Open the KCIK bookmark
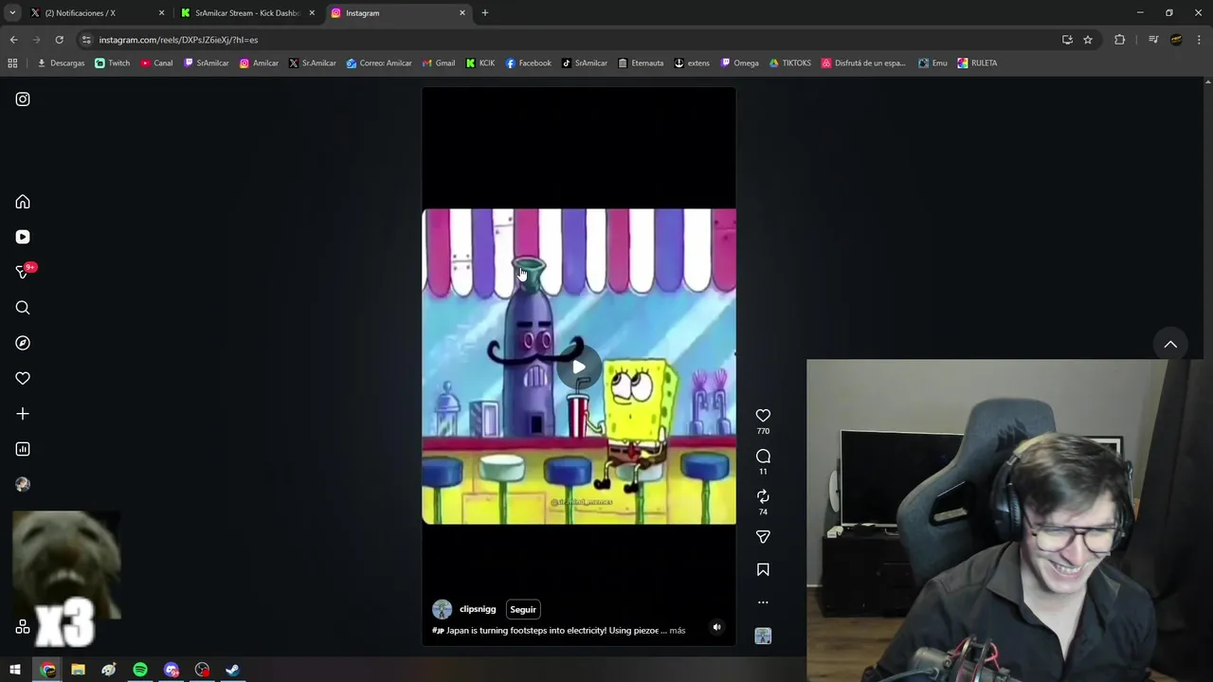The width and height of the screenshot is (1213, 682). (x=480, y=63)
